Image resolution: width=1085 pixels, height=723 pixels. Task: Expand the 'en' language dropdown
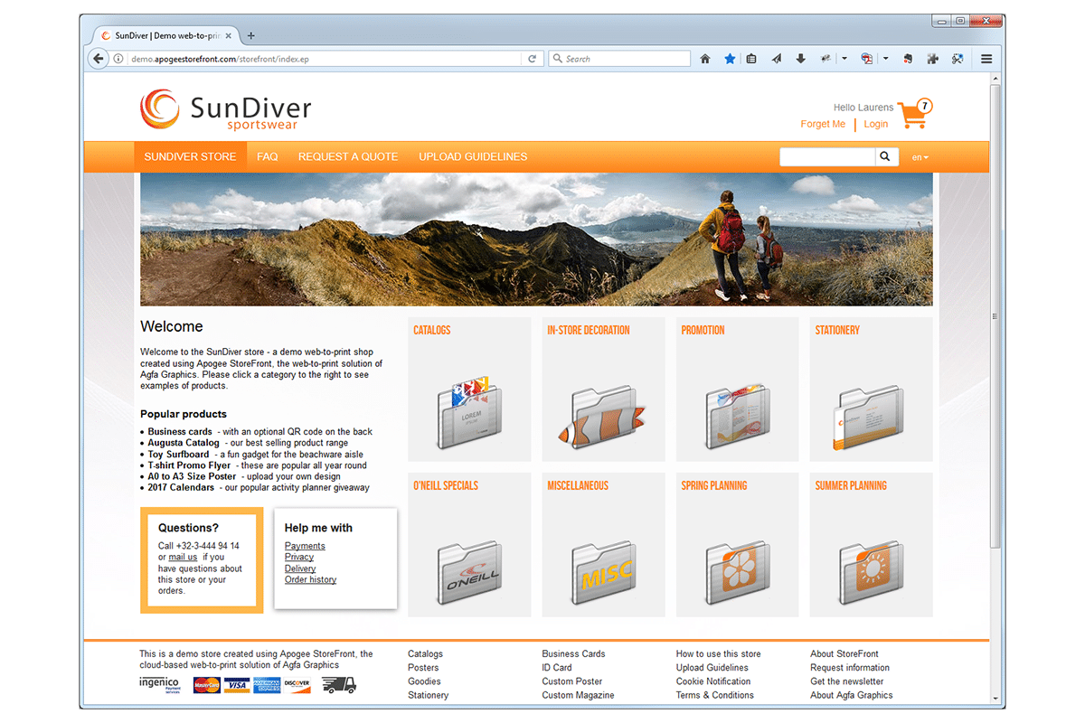pyautogui.click(x=920, y=157)
